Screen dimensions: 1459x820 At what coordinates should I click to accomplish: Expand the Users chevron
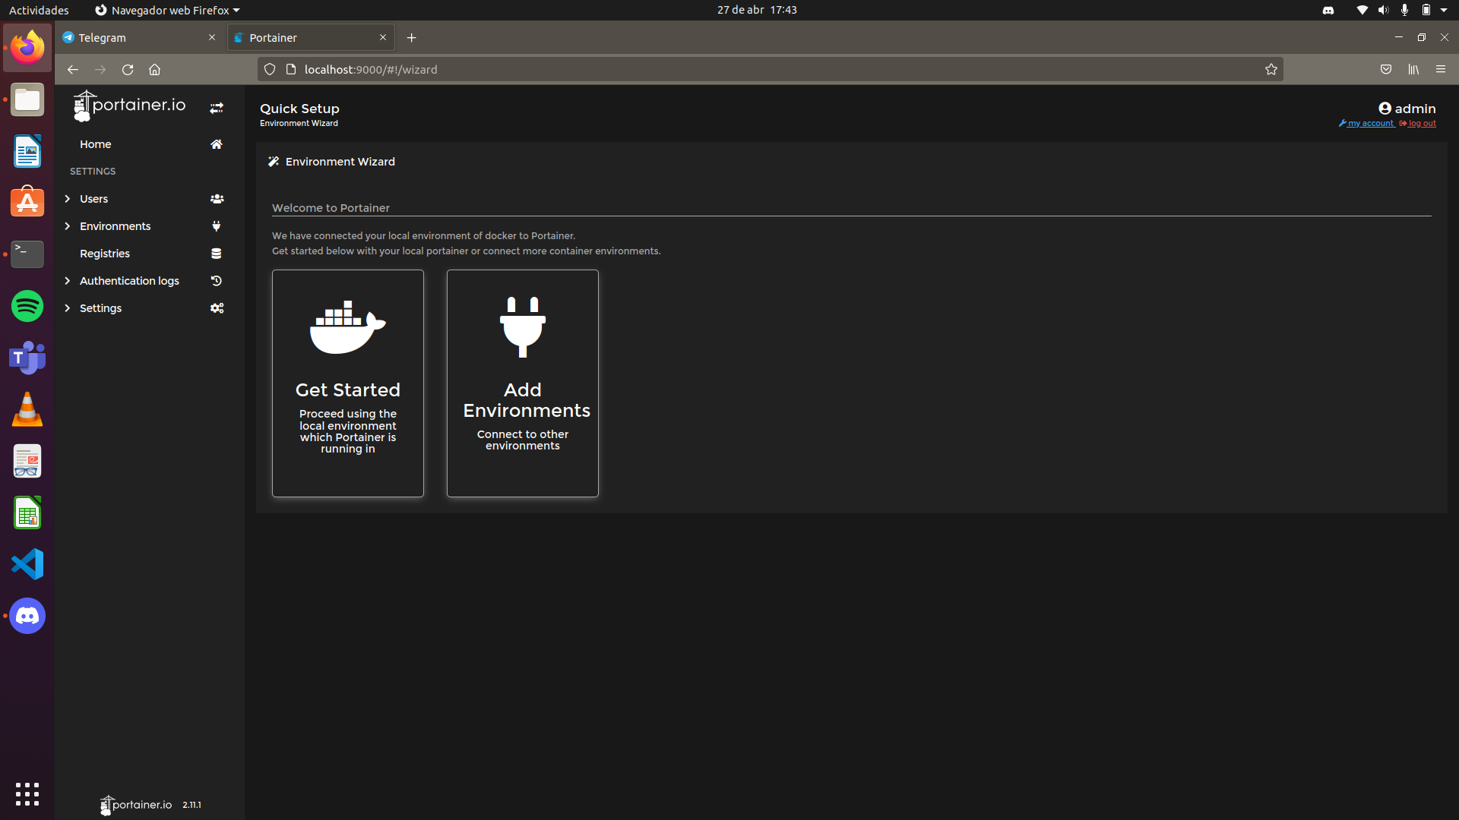(x=68, y=199)
